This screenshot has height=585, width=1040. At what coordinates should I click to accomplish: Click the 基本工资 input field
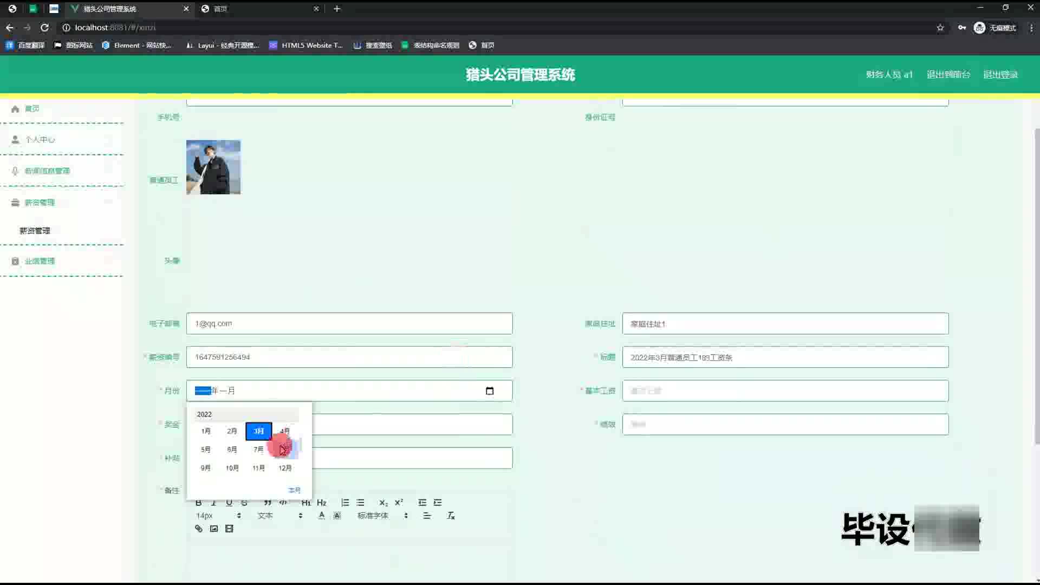coord(785,391)
